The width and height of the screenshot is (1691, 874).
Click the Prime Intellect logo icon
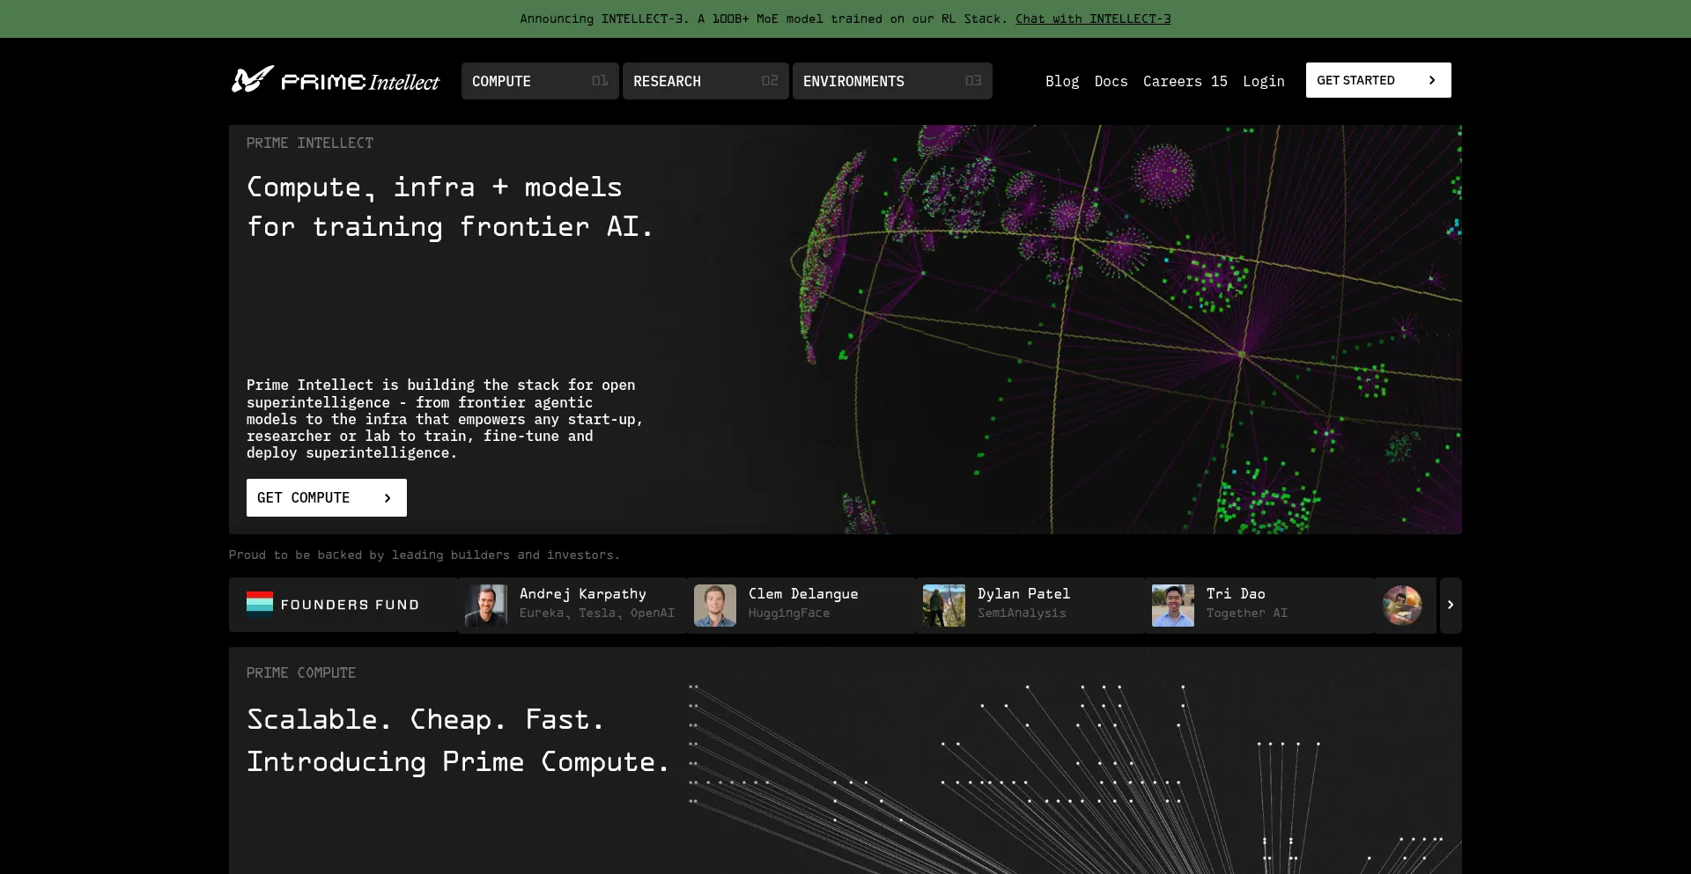252,80
